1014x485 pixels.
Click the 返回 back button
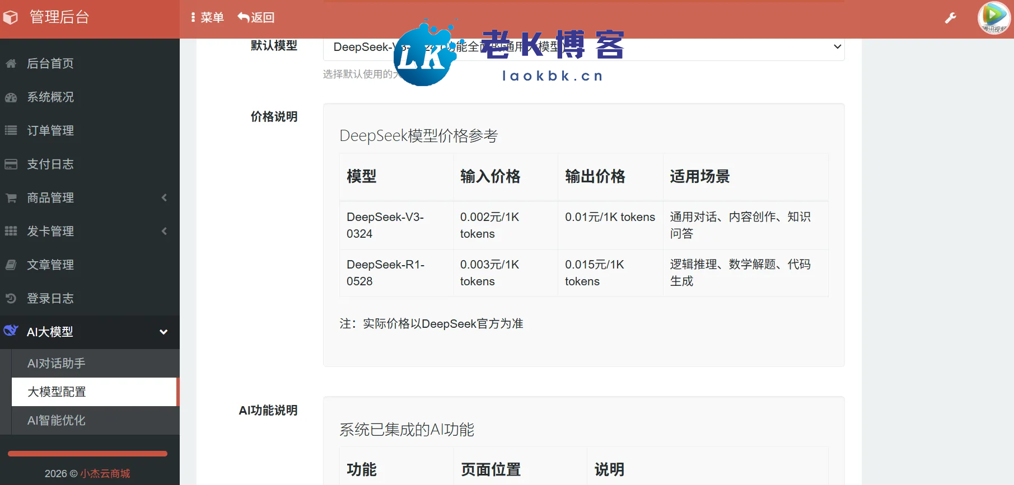256,18
